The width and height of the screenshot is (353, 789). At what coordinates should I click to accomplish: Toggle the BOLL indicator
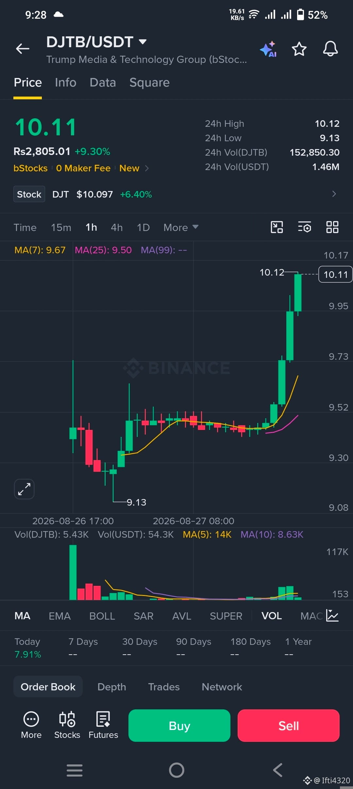click(x=102, y=616)
